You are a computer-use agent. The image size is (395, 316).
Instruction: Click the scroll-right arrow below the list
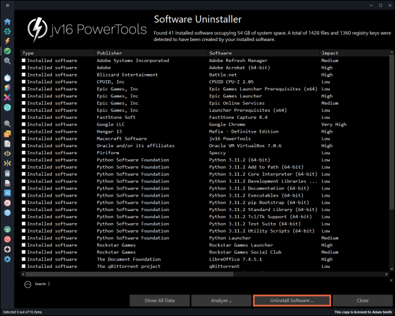click(386, 274)
